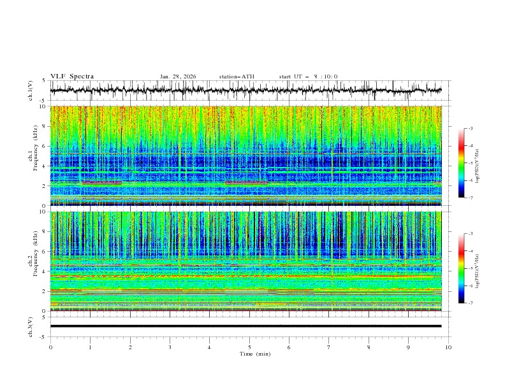Click the 'station=ATH' label
505x390 pixels.
click(237, 76)
